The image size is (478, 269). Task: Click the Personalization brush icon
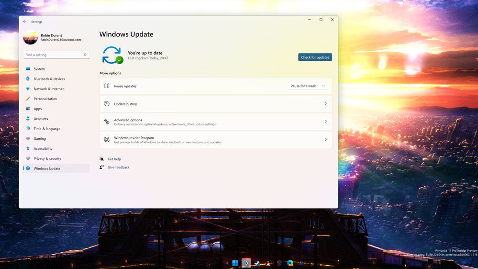pyautogui.click(x=28, y=99)
